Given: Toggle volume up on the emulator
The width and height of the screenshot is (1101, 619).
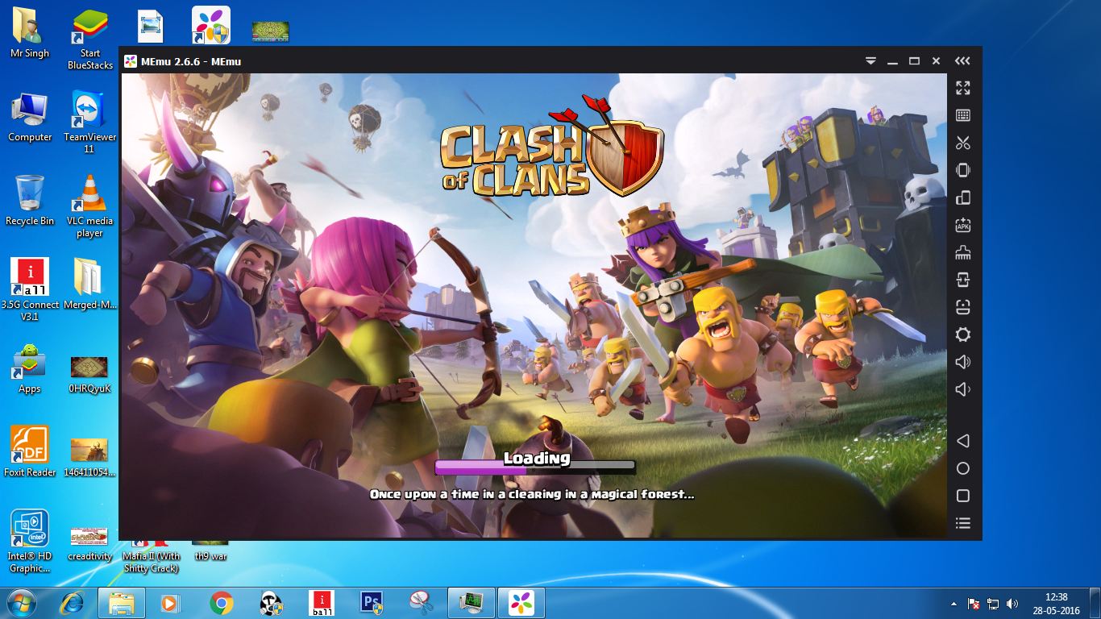Looking at the screenshot, I should click(x=963, y=361).
